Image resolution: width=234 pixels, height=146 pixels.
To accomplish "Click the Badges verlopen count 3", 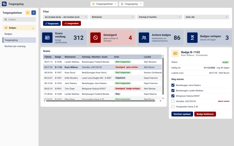I will click(227, 38).
